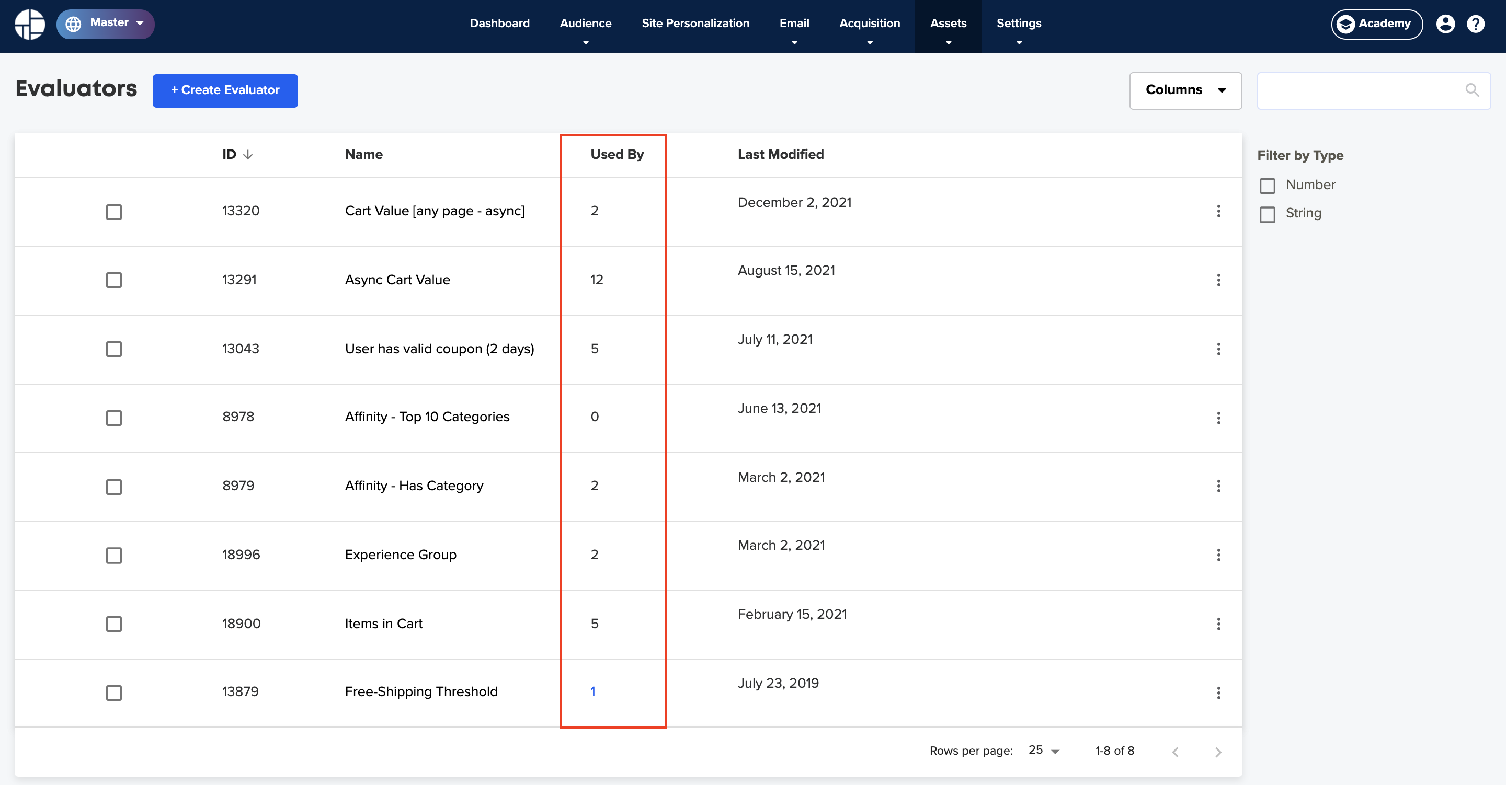Click the app logo in the top corner
1506x785 pixels.
click(30, 25)
